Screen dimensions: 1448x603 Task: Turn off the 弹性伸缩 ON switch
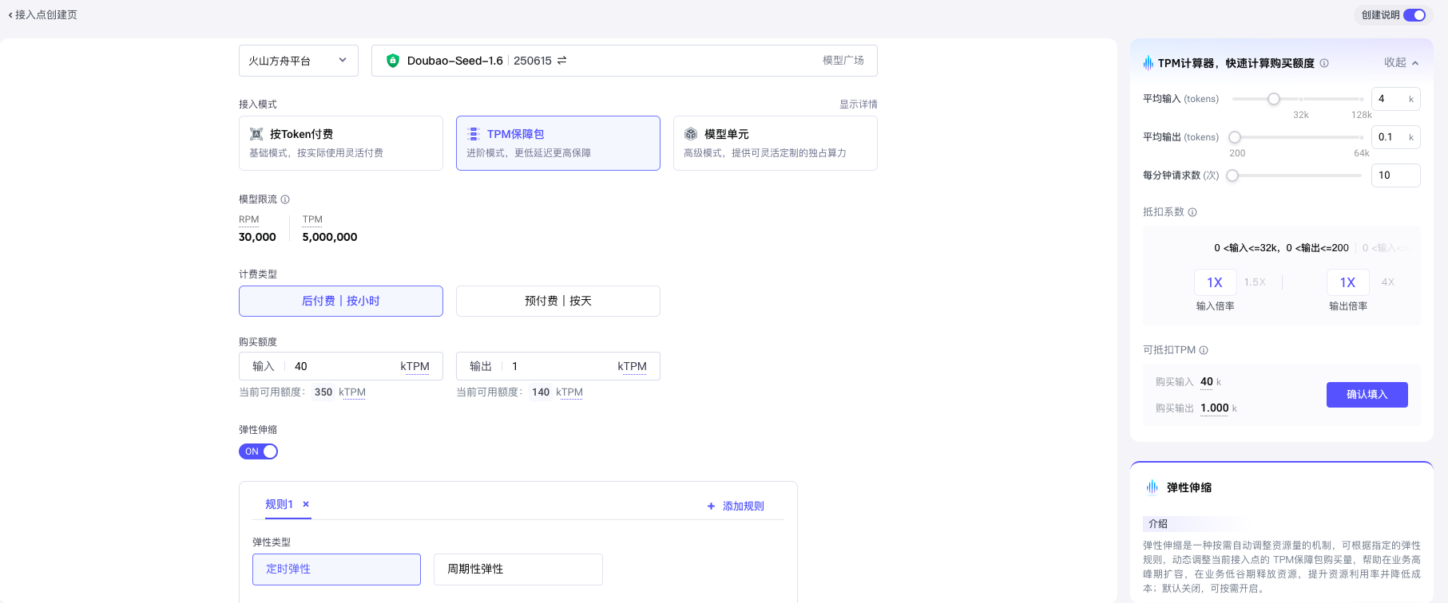258,451
